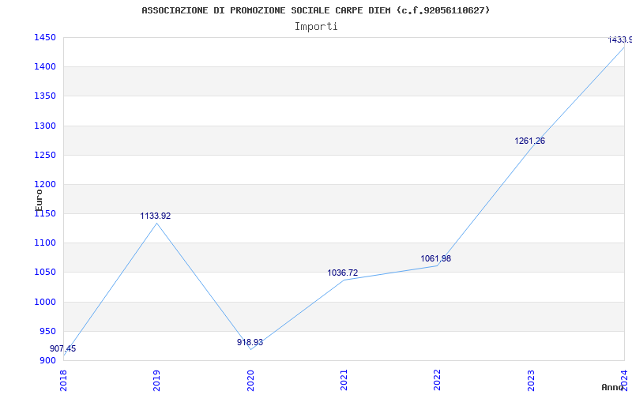Click the 1450 tick on the y-axis
632x395 pixels.
click(x=45, y=37)
